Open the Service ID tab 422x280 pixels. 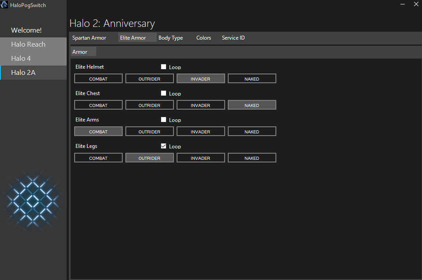tap(234, 37)
